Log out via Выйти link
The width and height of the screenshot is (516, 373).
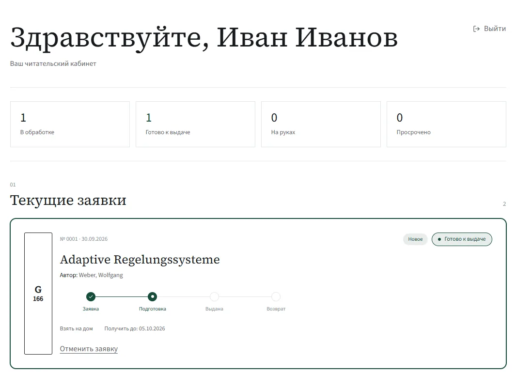pyautogui.click(x=489, y=29)
